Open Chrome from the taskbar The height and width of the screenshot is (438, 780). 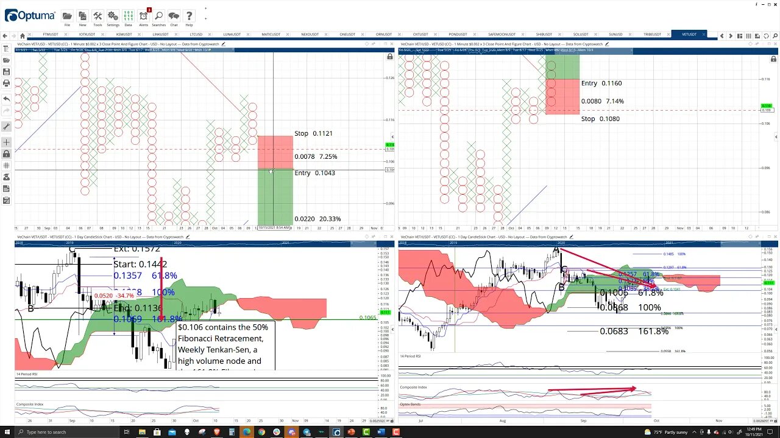[x=261, y=432]
